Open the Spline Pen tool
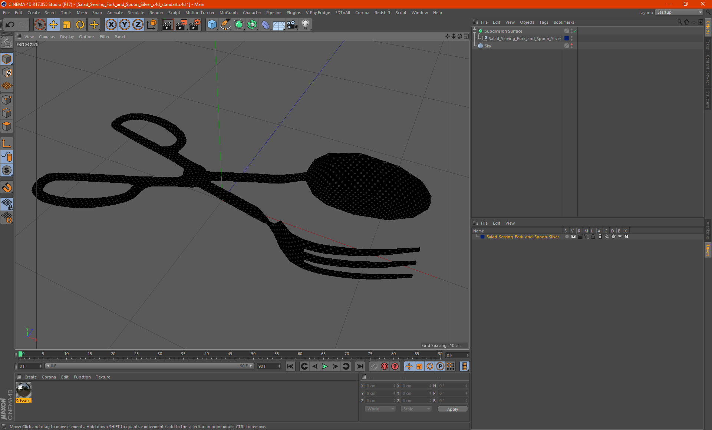 pos(225,25)
